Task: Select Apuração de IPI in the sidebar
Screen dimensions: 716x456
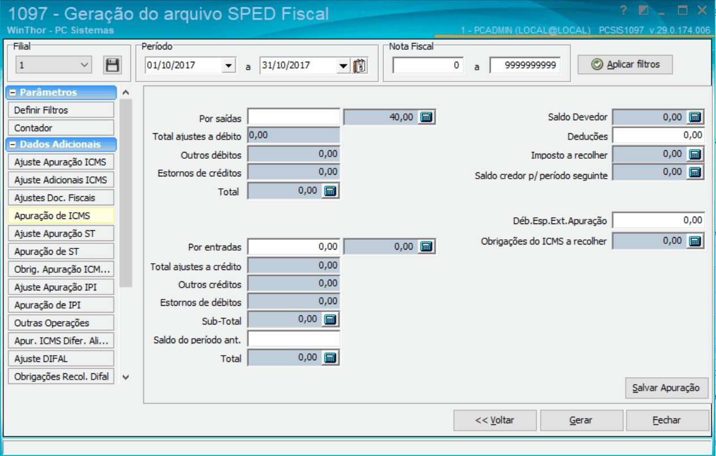Action: pos(61,305)
